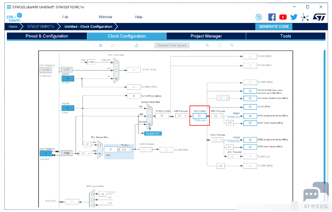The width and height of the screenshot is (332, 212).
Task: Switch to the Clock Configuration tab
Action: point(127,36)
